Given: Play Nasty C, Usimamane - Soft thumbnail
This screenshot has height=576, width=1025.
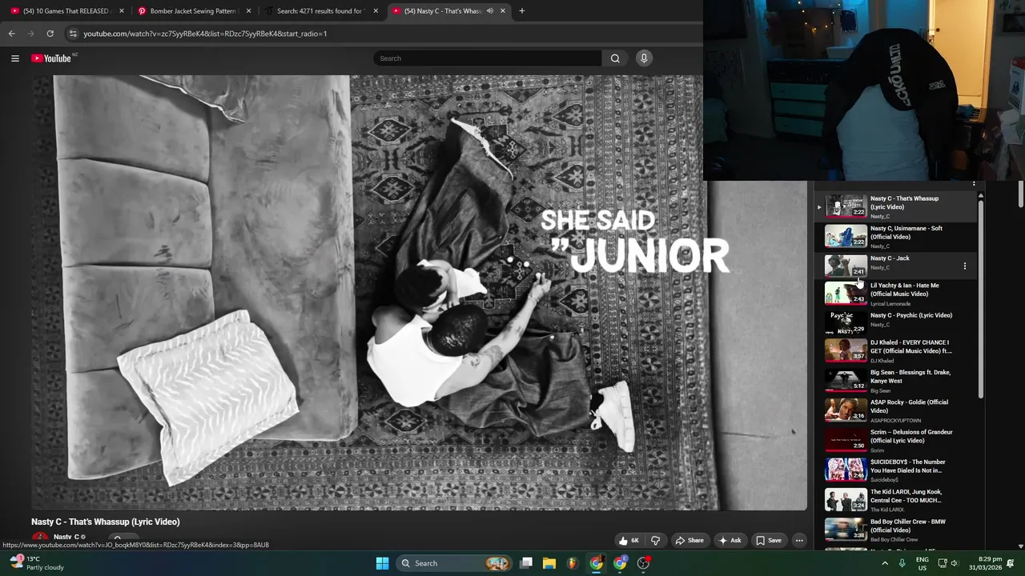Looking at the screenshot, I should click(846, 236).
